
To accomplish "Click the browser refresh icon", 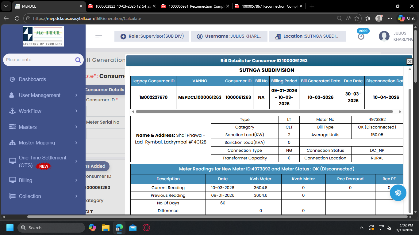I will point(17,18).
